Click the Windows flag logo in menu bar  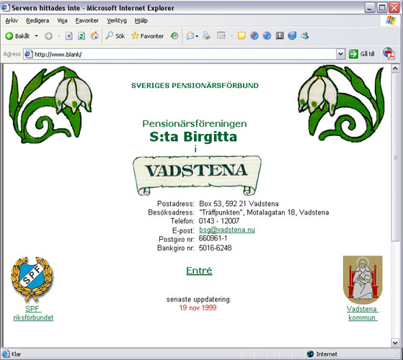click(x=391, y=20)
